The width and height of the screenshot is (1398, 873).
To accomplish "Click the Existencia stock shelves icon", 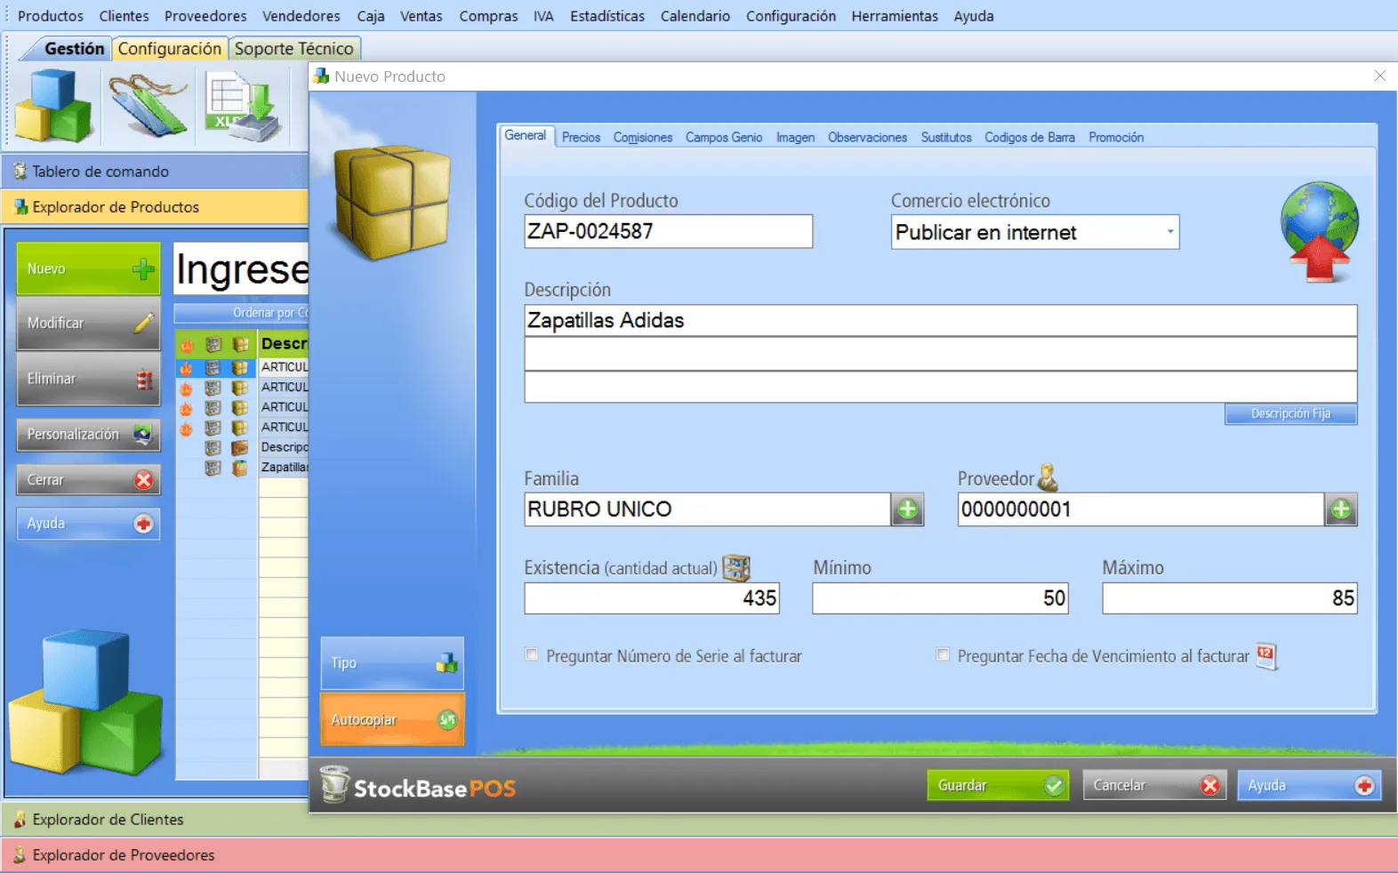I will (x=736, y=567).
